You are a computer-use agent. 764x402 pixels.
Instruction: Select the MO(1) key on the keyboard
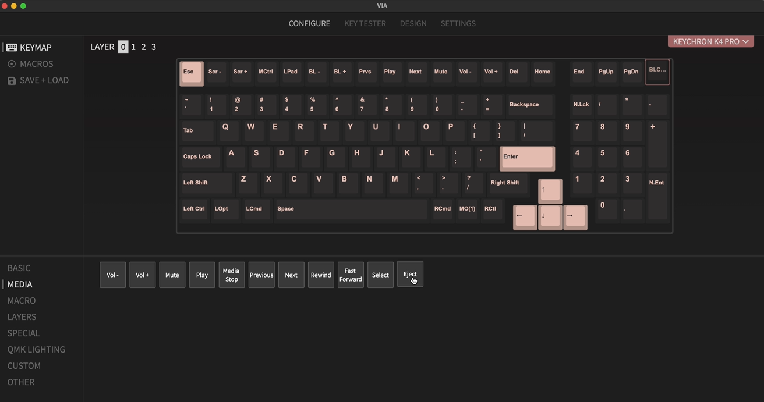pos(467,209)
